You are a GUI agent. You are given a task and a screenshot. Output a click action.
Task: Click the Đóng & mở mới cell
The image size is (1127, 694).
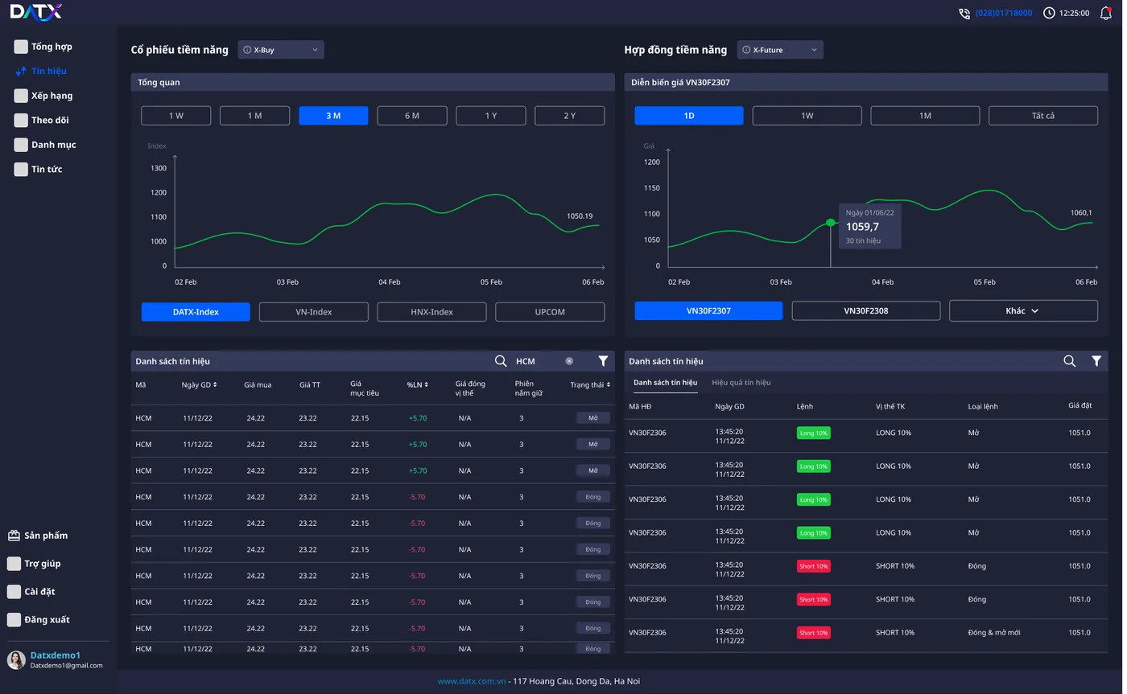(994, 633)
